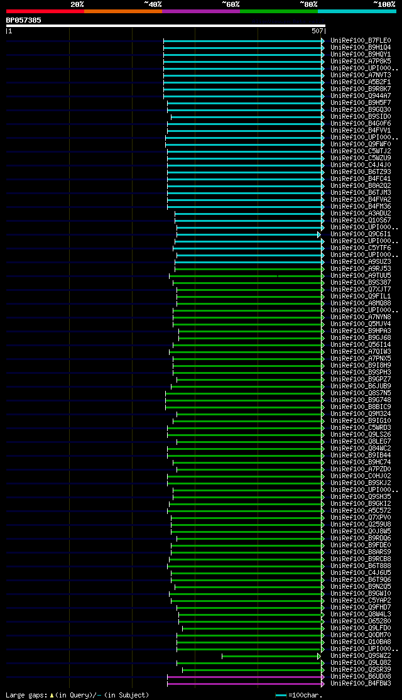The image size is (402, 700).
Task: Open hit UniRef100_A5B2F1
Action: (361, 82)
